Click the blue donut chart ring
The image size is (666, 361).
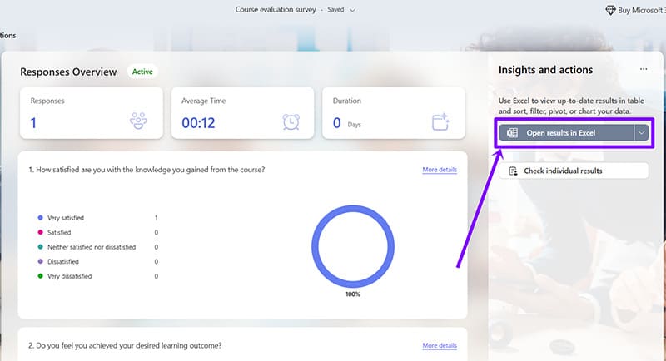click(x=314, y=247)
